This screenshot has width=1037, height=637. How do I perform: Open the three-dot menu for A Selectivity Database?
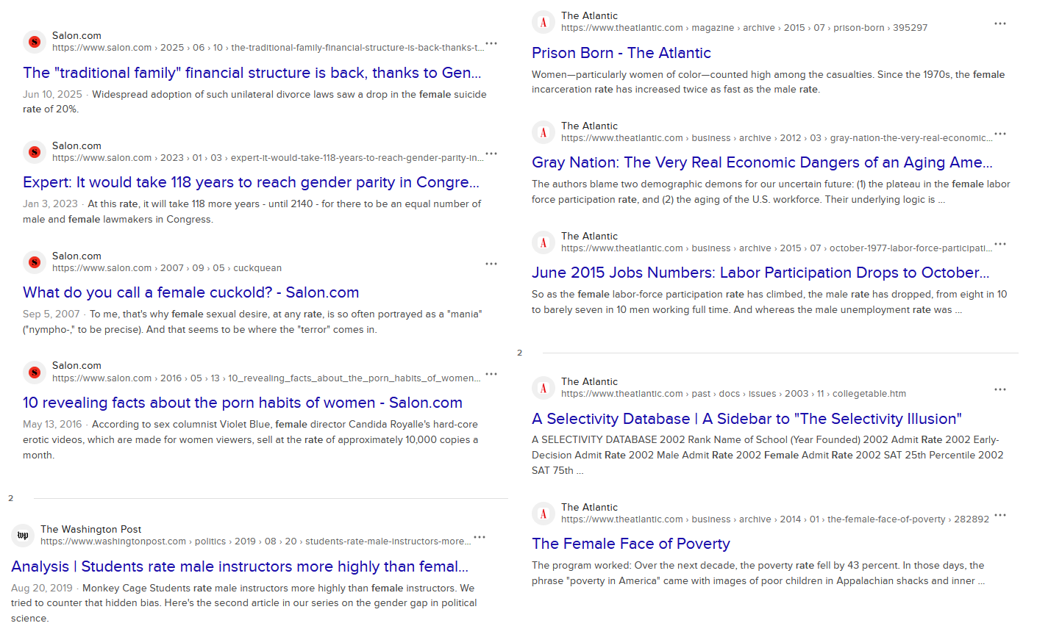tap(1000, 389)
